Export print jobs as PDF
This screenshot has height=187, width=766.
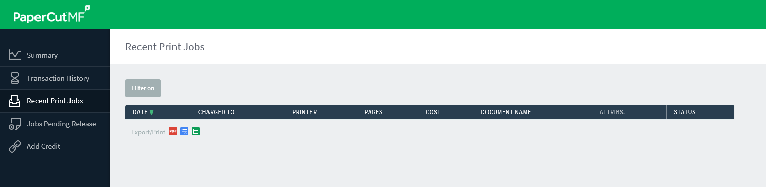click(x=173, y=131)
